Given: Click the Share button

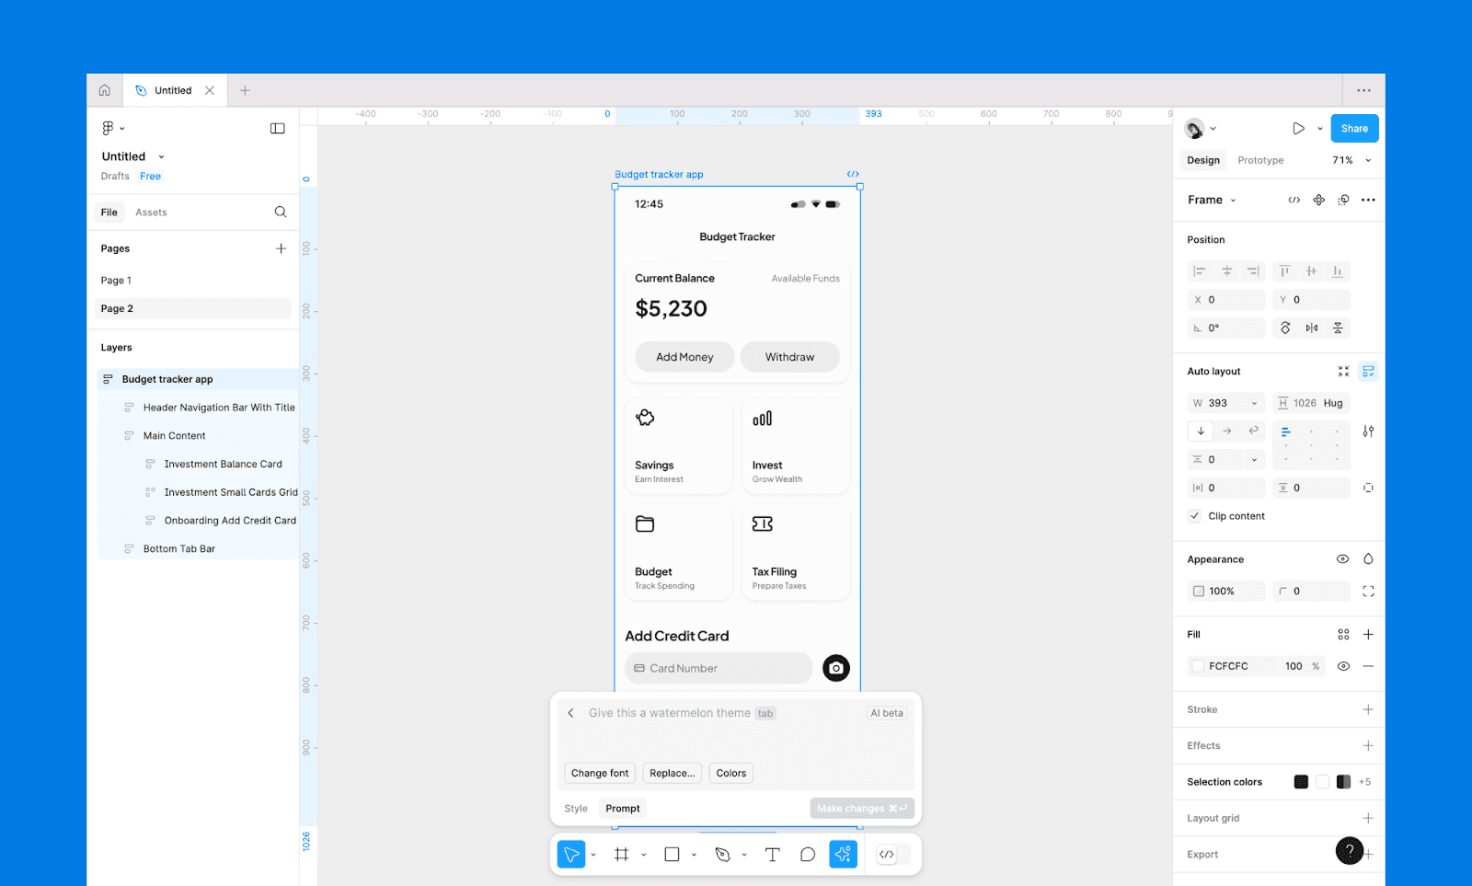Looking at the screenshot, I should tap(1354, 129).
